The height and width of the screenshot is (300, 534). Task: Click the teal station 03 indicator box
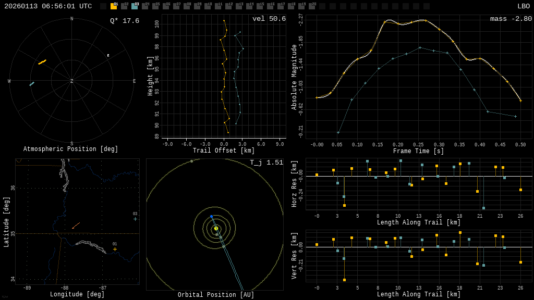pyautogui.click(x=135, y=6)
